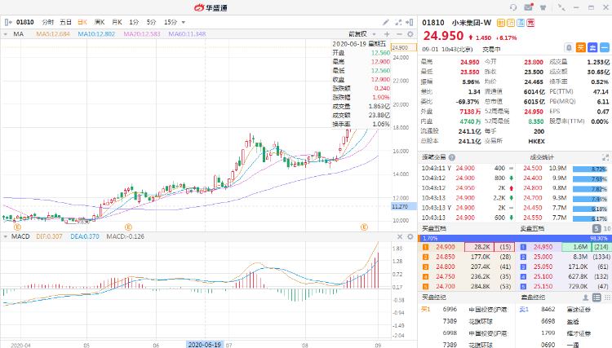Click the blue sell button icon
Screen dimensions: 612x348
tap(594, 47)
